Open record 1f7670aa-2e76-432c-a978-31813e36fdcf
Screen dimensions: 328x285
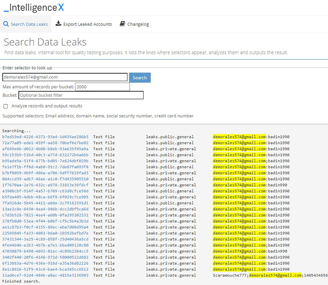click(x=45, y=185)
